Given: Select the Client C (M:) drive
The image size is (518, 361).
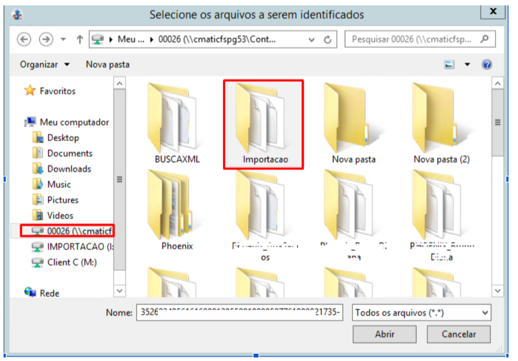Looking at the screenshot, I should coord(64,262).
